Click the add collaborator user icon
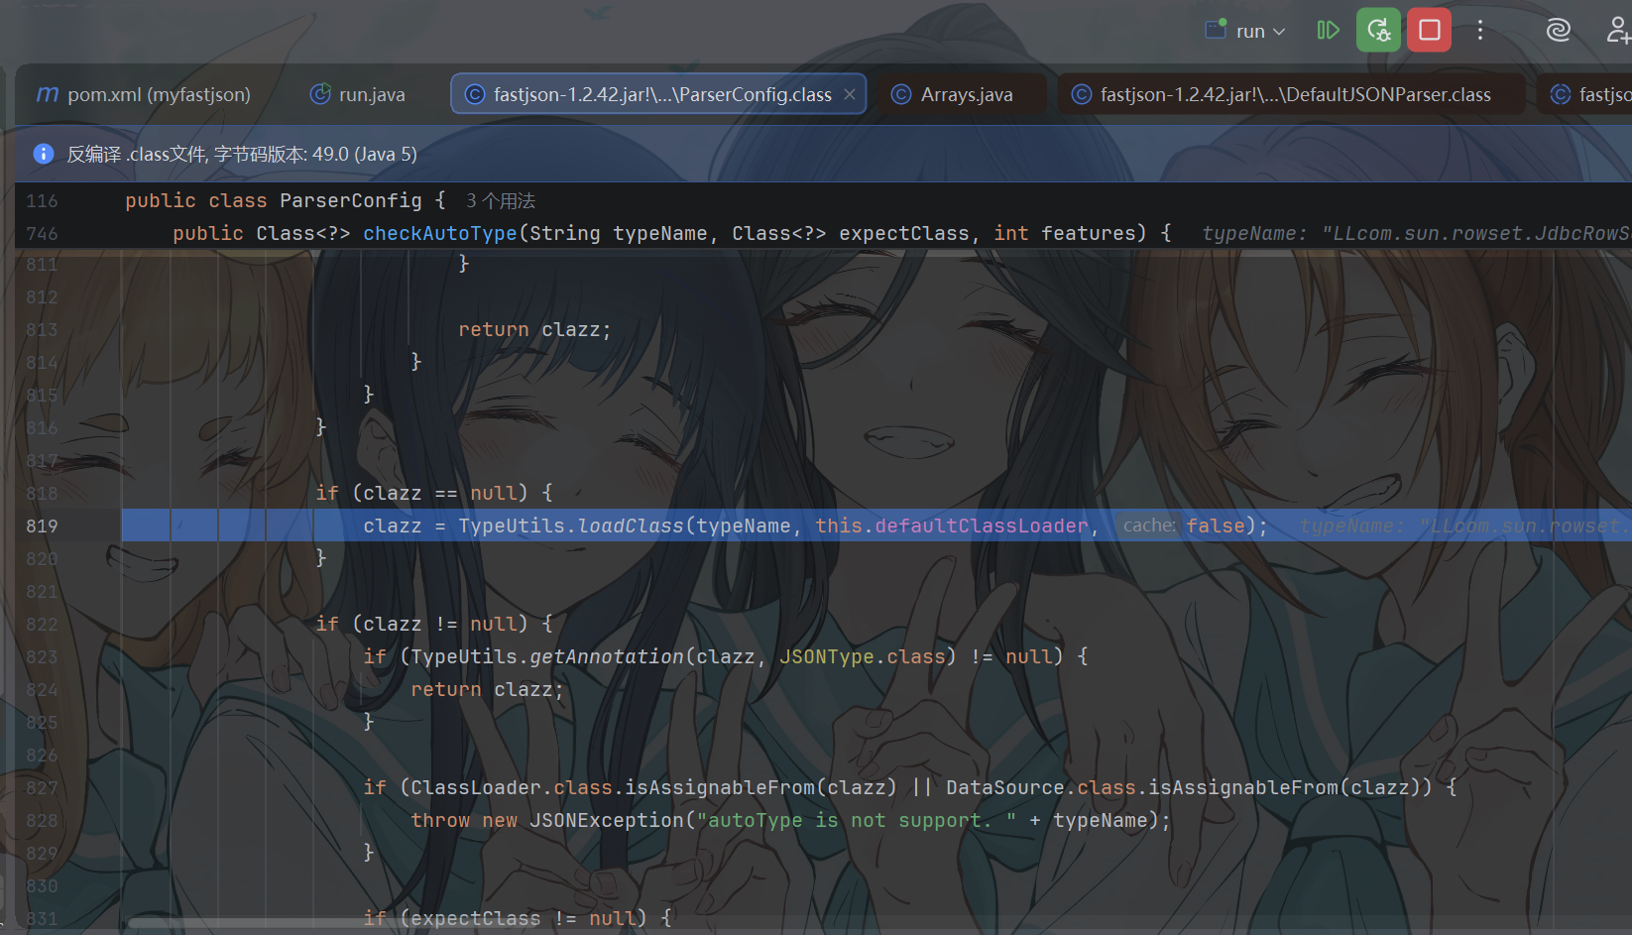1632x935 pixels. click(x=1618, y=31)
